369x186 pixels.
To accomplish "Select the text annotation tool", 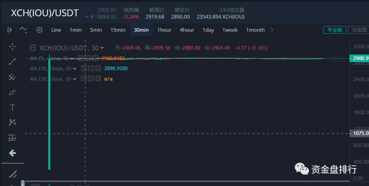I will point(13,107).
